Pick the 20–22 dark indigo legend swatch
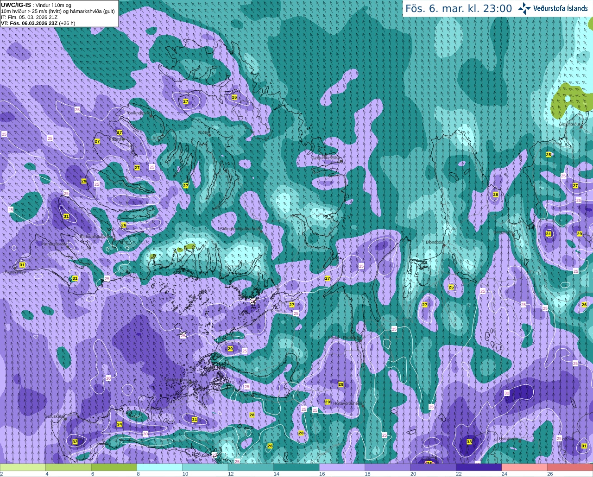The height and width of the screenshot is (477, 593). point(433,467)
